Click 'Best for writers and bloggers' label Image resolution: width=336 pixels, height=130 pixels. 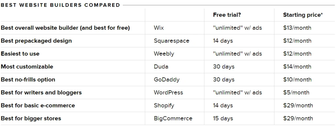pos(41,93)
